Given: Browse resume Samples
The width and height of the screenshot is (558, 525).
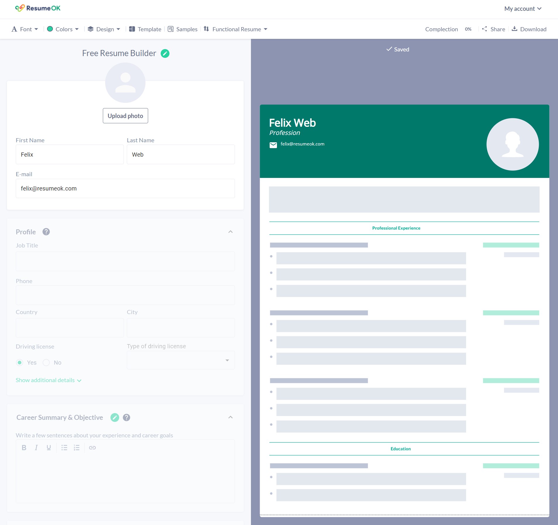Looking at the screenshot, I should (183, 29).
